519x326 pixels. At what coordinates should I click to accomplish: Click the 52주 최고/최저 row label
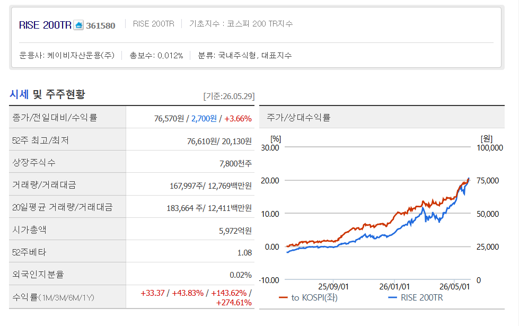point(40,140)
